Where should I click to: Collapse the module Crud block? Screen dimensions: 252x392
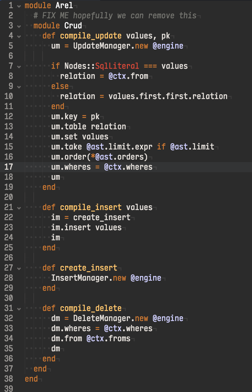point(19,26)
